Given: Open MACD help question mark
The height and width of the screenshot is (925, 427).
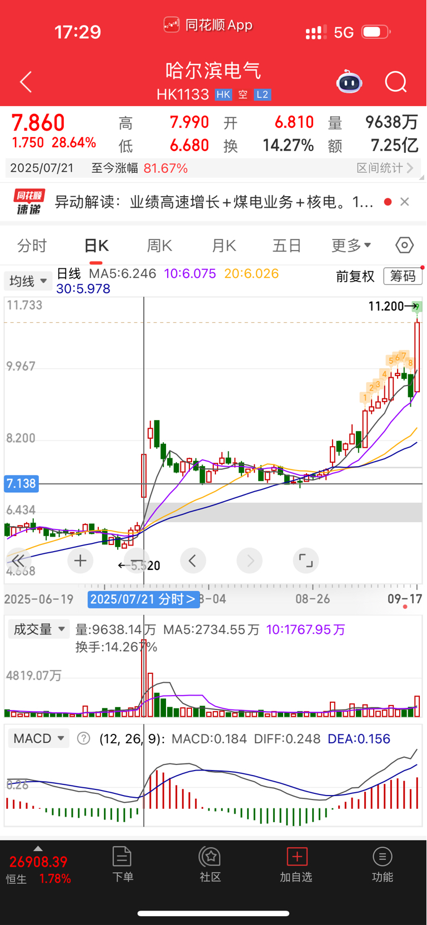Looking at the screenshot, I should click(83, 738).
